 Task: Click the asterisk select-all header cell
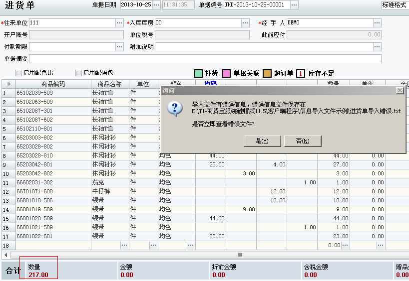coord(8,84)
